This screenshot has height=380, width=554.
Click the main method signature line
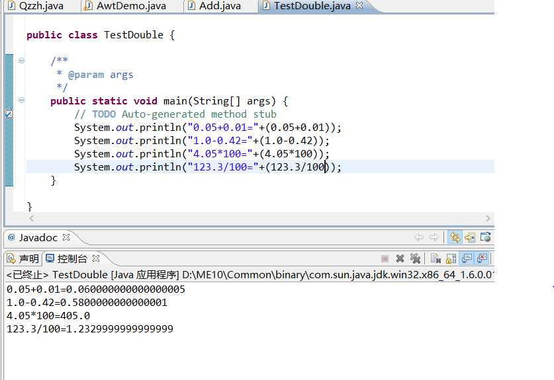pos(169,101)
